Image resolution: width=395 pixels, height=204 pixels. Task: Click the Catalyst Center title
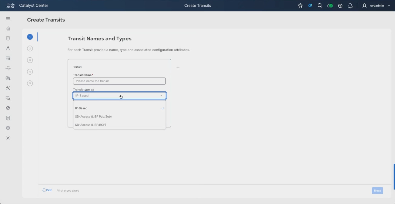click(34, 5)
